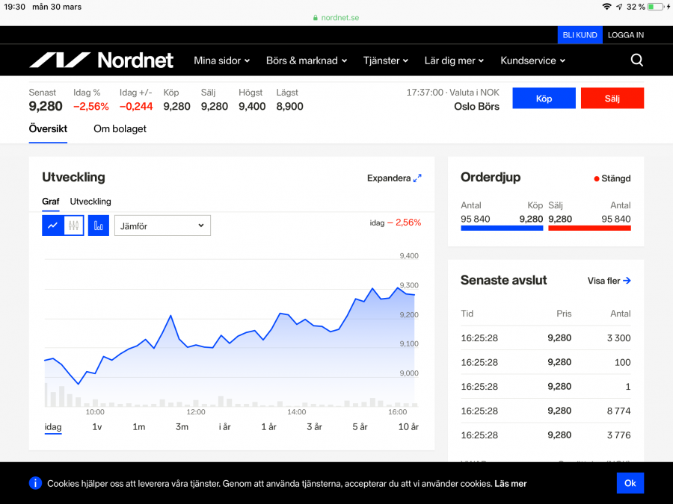
Task: Accept cookies with the Ok button
Action: (x=630, y=483)
